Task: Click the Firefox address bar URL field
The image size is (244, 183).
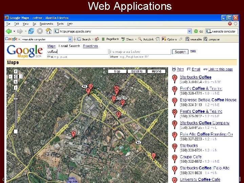Action: [x=123, y=31]
